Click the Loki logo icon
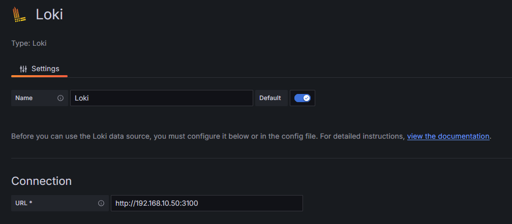 (19, 15)
